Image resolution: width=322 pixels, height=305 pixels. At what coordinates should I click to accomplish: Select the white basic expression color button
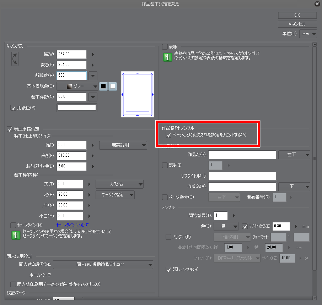112,86
